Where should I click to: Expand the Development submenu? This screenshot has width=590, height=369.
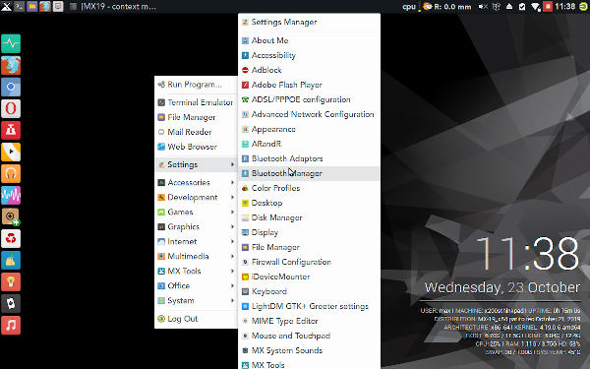(196, 198)
